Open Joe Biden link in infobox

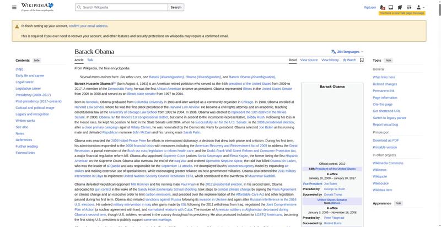[330, 183]
